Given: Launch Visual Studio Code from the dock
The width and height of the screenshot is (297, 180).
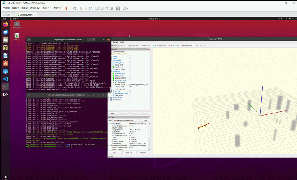Looking at the screenshot, I should (x=6, y=79).
